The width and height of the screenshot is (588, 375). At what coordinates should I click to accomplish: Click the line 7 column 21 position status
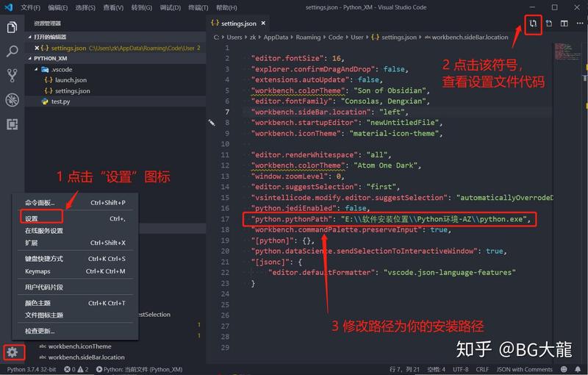404,369
